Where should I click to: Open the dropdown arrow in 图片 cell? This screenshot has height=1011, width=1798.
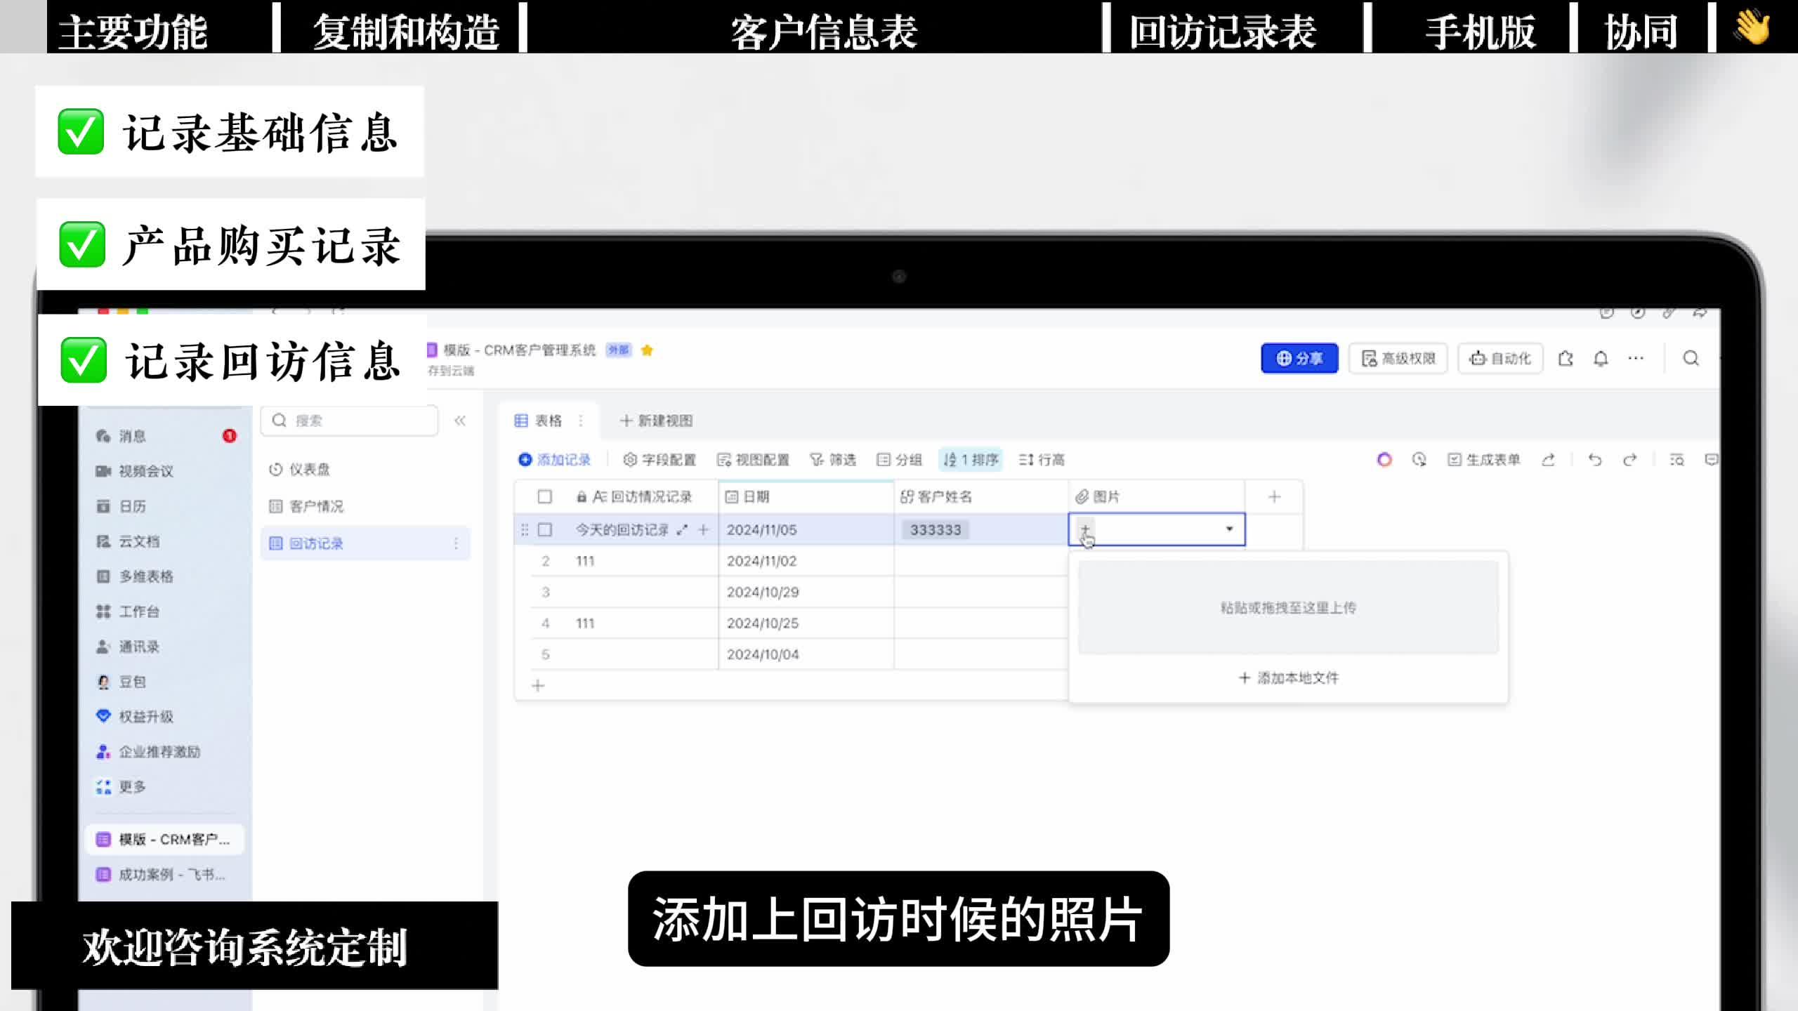pyautogui.click(x=1229, y=529)
